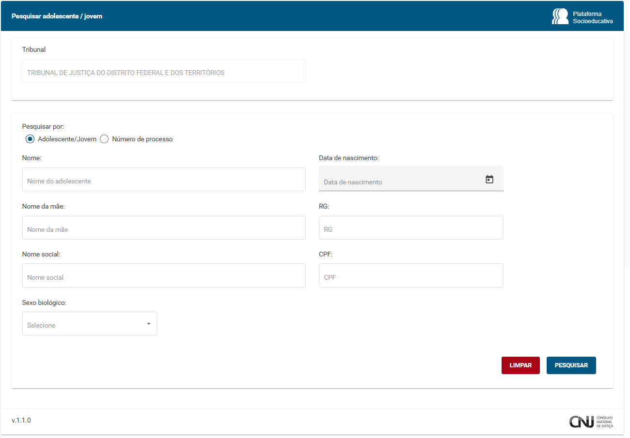630x438 pixels.
Task: Click the Pesquisar adolescente / jovem header title
Action: (57, 16)
